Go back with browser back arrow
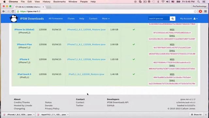This screenshot has width=209, height=118. pyautogui.click(x=4, y=11)
